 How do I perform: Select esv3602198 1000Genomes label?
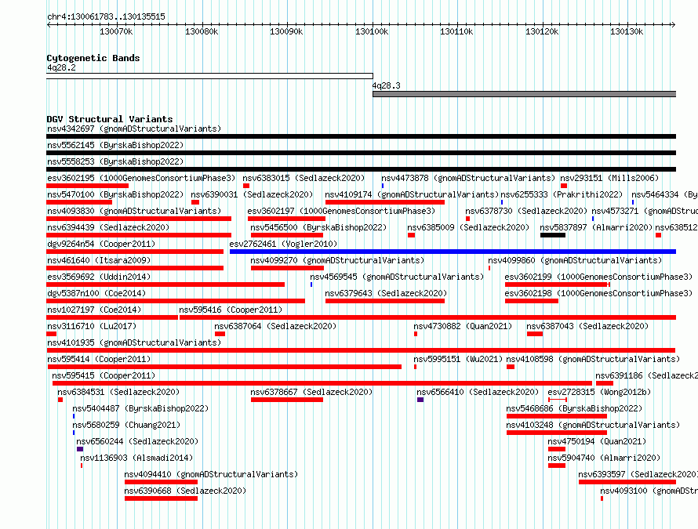598,294
